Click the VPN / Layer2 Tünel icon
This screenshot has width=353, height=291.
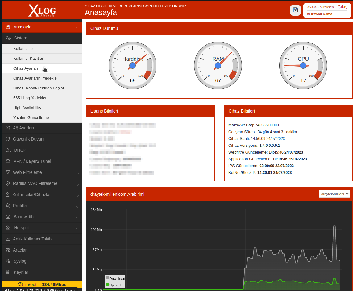tap(8, 161)
